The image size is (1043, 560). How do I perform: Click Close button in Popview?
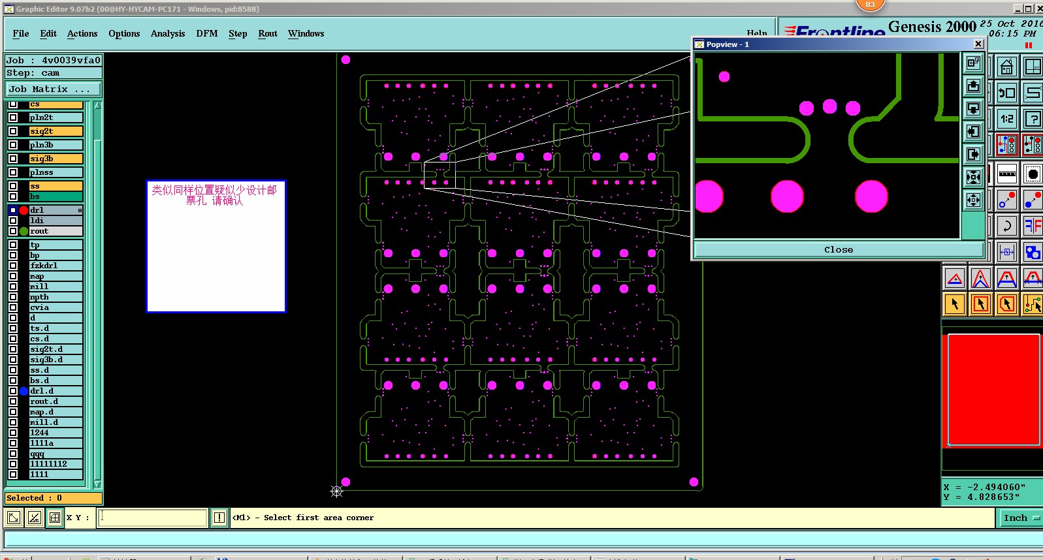pos(839,249)
